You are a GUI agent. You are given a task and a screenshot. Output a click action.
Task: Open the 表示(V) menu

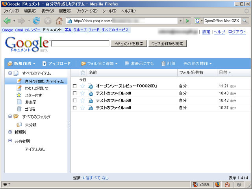(x=48, y=11)
